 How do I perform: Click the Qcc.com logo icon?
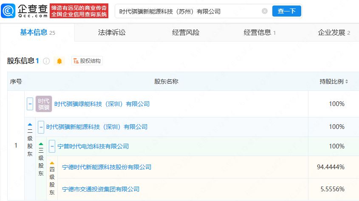click(x=9, y=11)
